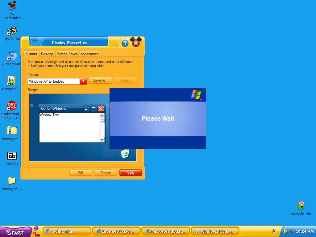Close the Display Properties dialog

pos(136,43)
